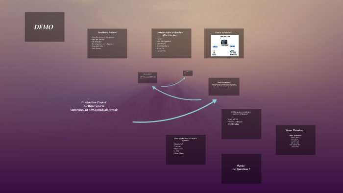Open the speaker architecture frame listing Raspberry Pi

[186, 149]
